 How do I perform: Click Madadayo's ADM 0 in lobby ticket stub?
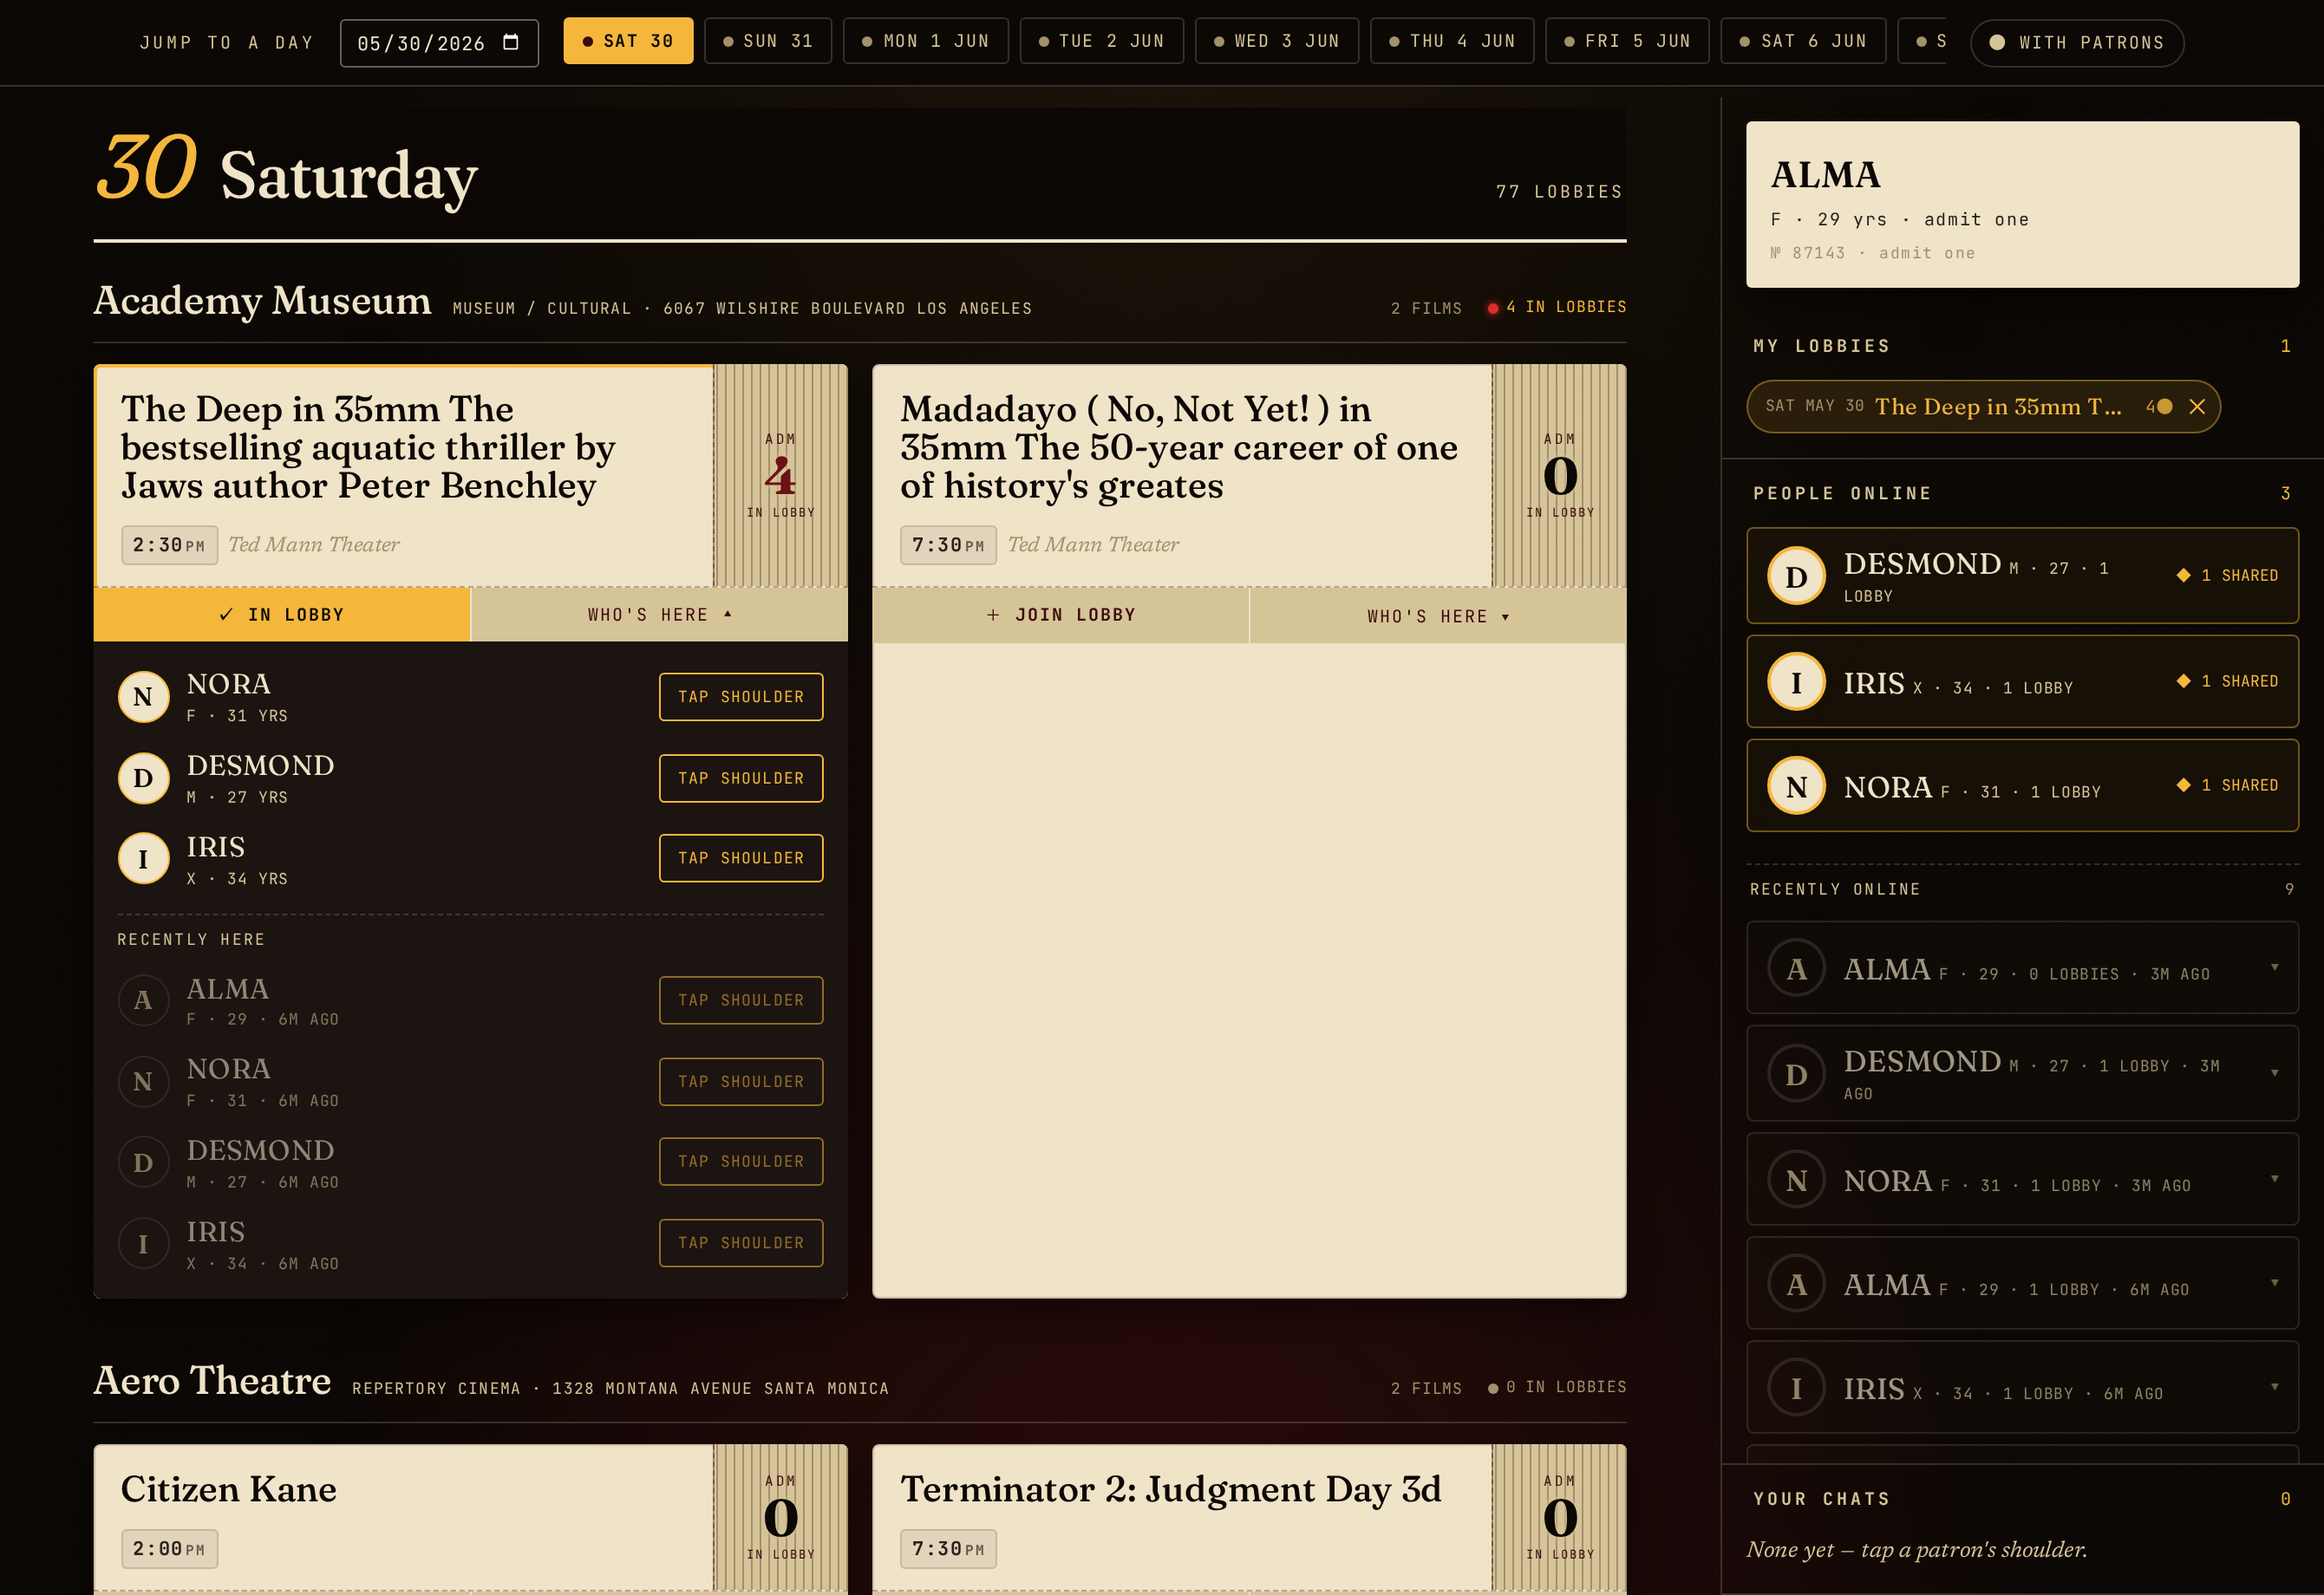point(1560,476)
